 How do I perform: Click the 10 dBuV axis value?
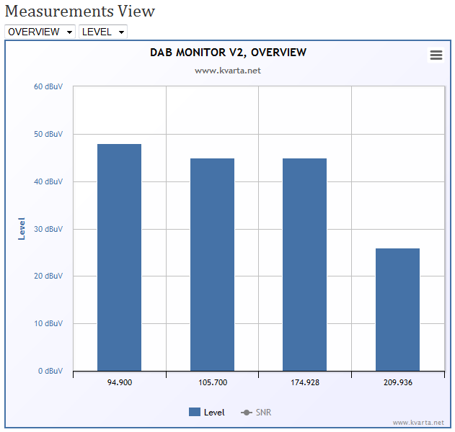[48, 323]
